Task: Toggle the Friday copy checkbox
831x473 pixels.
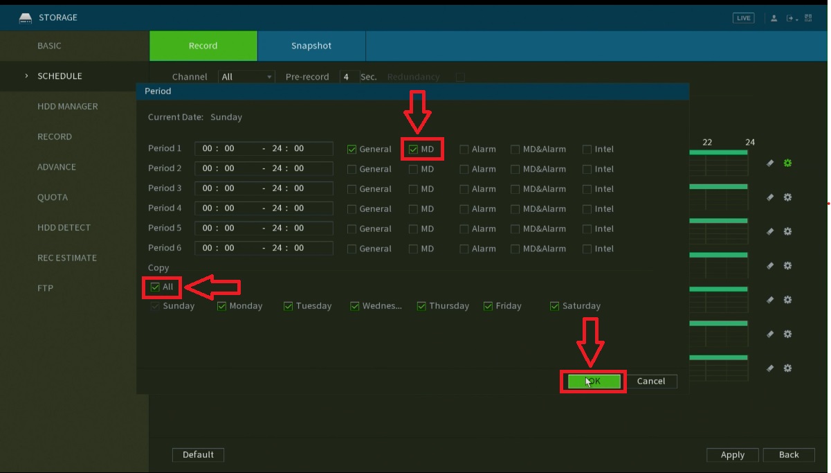Action: [x=488, y=306]
